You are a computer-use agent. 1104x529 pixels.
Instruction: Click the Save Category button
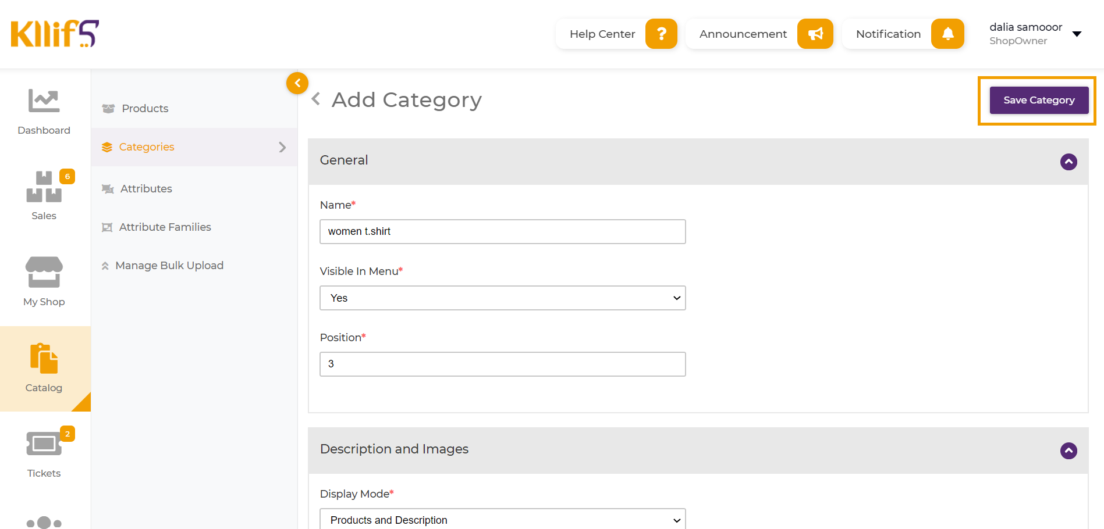coord(1039,100)
